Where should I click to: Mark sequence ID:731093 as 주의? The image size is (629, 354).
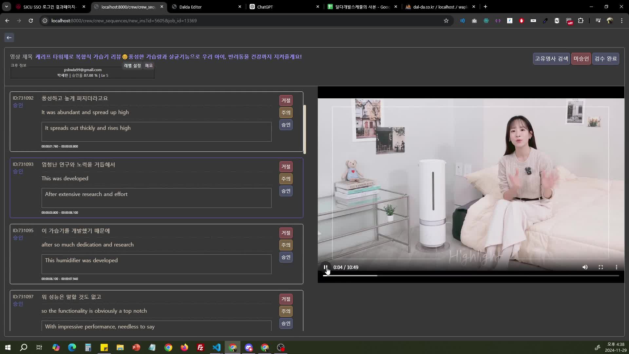(x=286, y=179)
